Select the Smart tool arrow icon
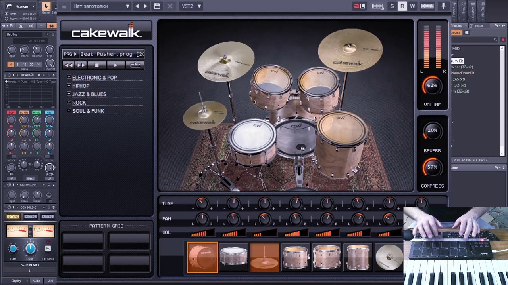Screen dimensions: 508x285 [x=46, y=6]
